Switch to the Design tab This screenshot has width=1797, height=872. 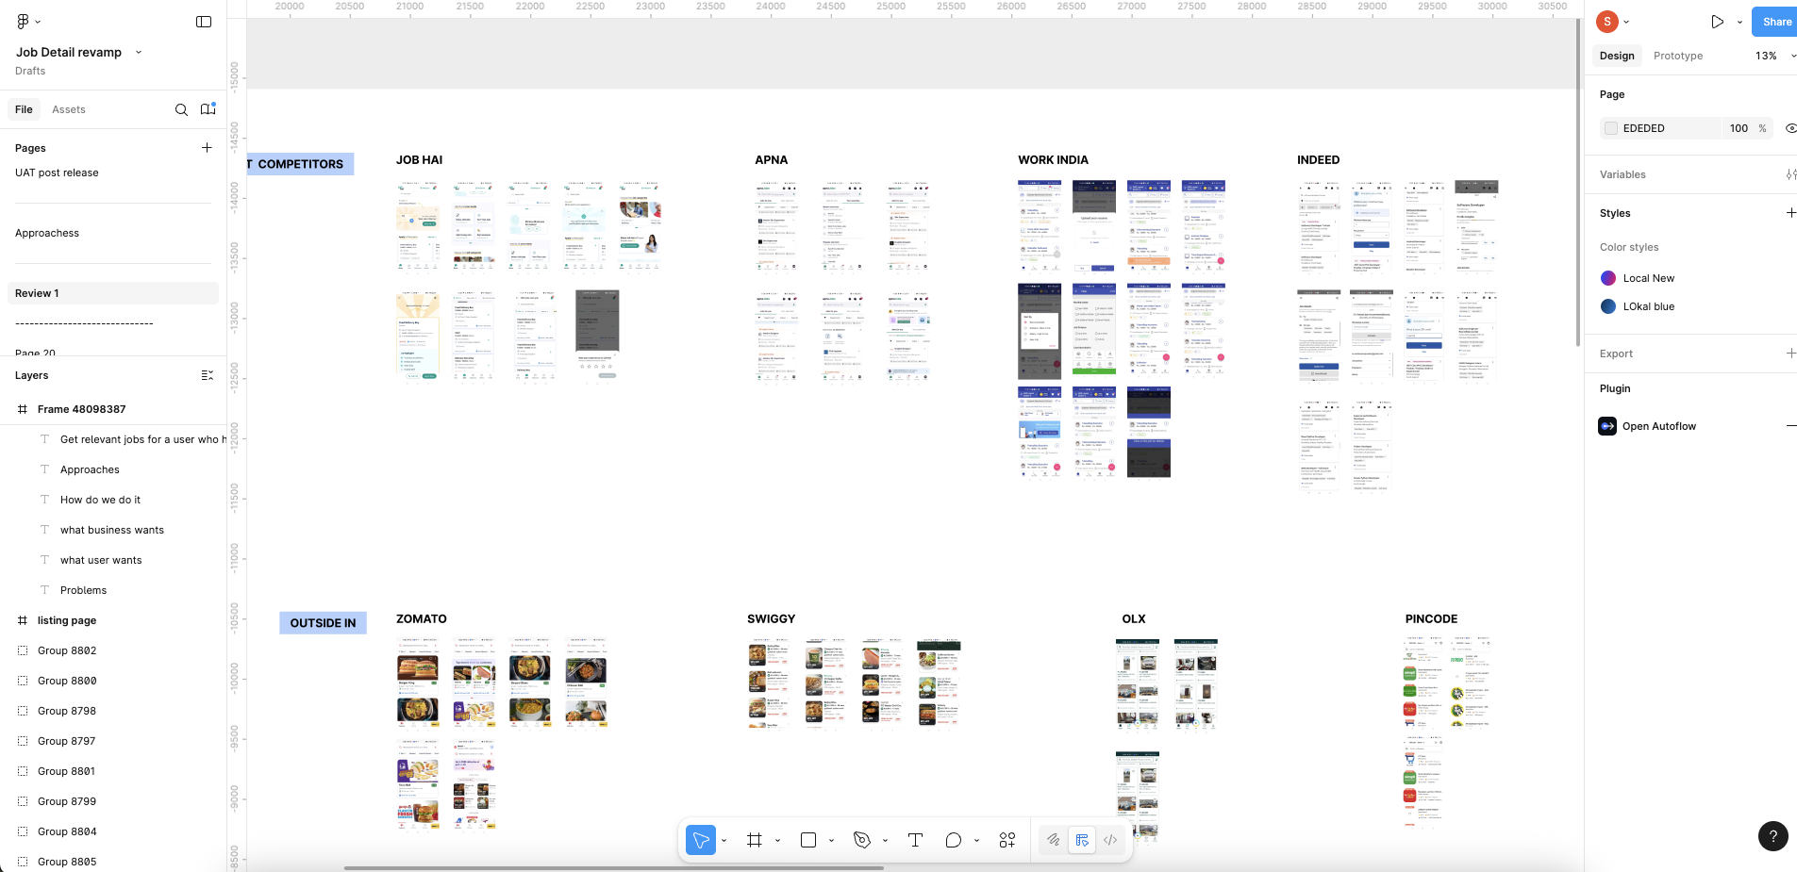(x=1617, y=56)
